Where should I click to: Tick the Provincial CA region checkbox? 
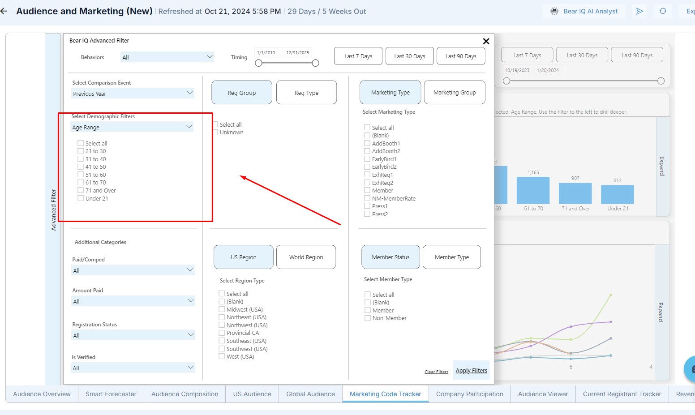[x=222, y=333]
